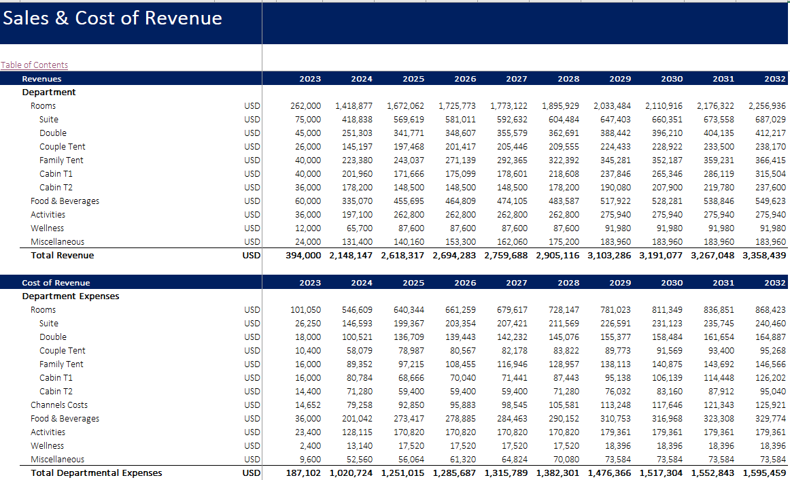Viewport: 790px width, 480px height.
Task: Click Food & Beverages label in Revenues section
Action: [65, 201]
